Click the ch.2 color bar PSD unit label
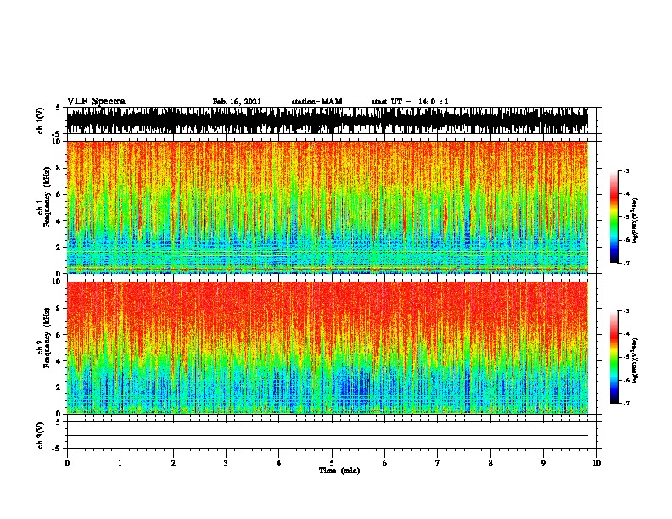The image size is (672, 519). coord(635,360)
